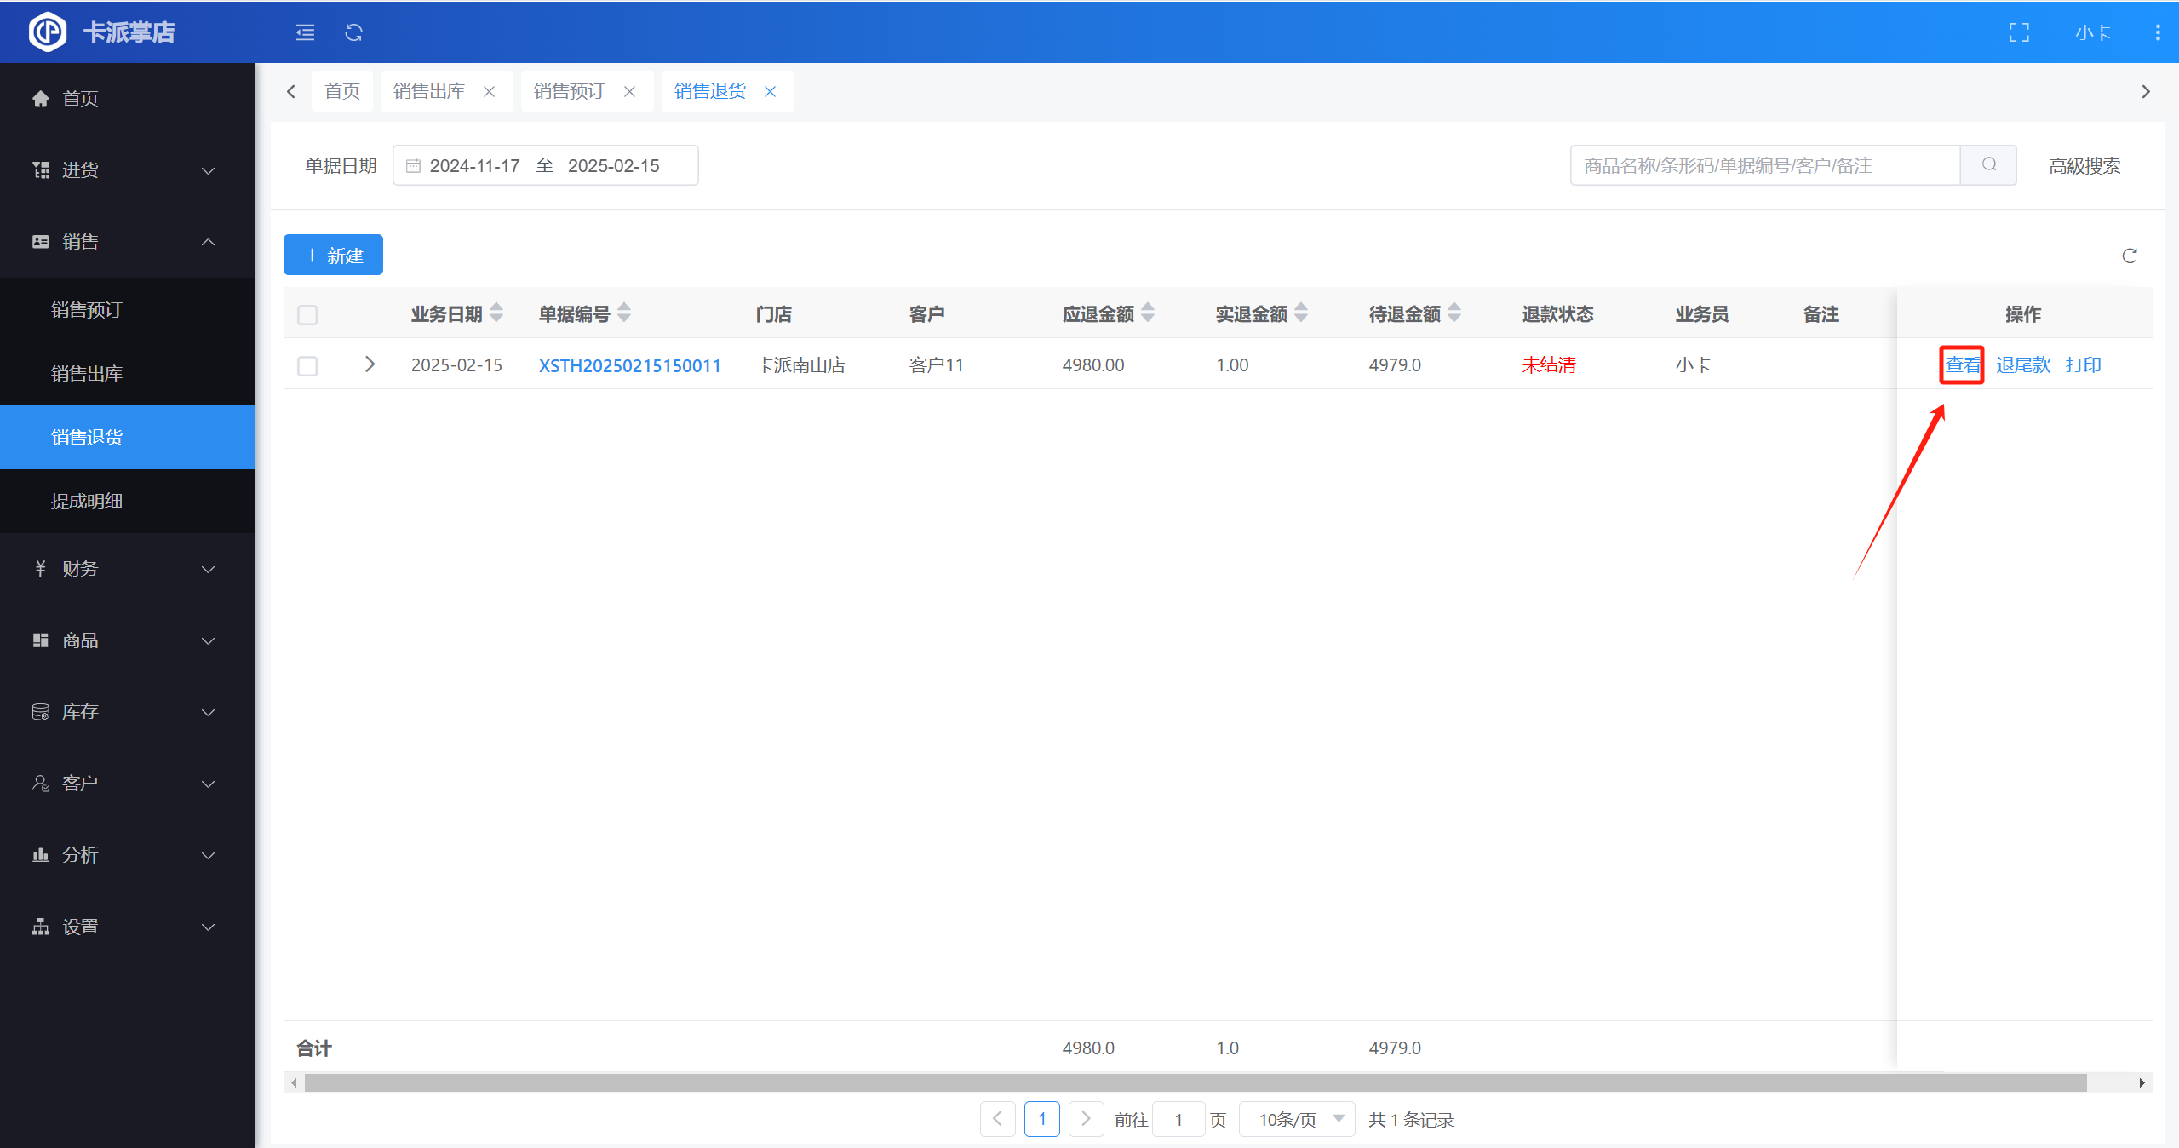The image size is (2179, 1148).
Task: Open the vertical three-dot more menu
Action: pos(2157,32)
